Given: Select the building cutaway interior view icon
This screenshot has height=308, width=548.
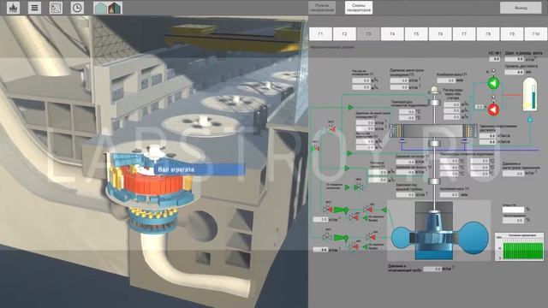Looking at the screenshot, I should click(115, 8).
